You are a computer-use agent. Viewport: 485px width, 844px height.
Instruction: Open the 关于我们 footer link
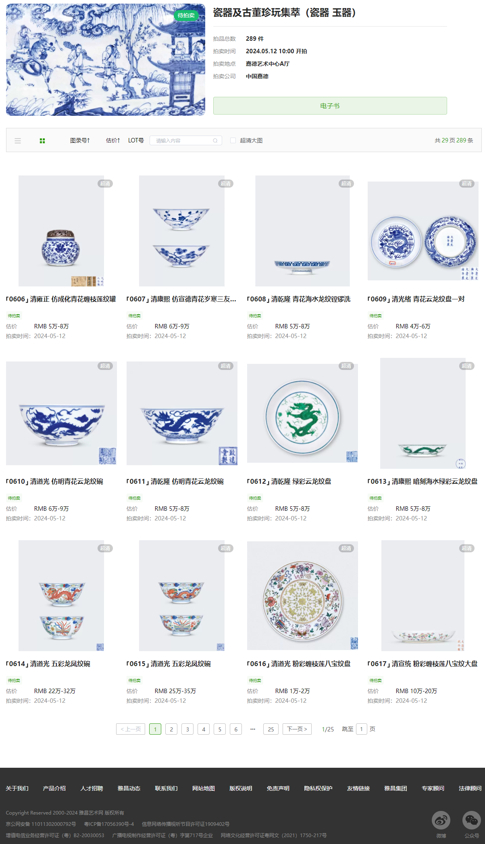[x=17, y=788]
